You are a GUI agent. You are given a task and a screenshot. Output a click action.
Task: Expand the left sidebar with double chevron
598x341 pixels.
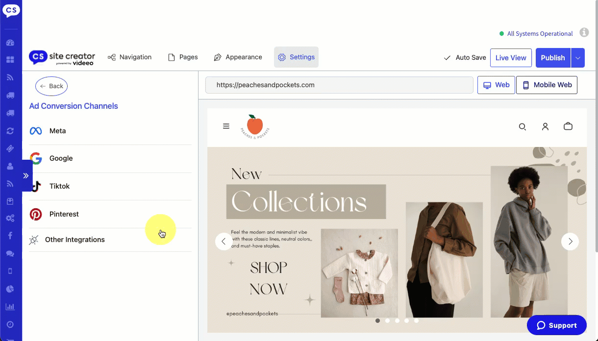tap(26, 175)
